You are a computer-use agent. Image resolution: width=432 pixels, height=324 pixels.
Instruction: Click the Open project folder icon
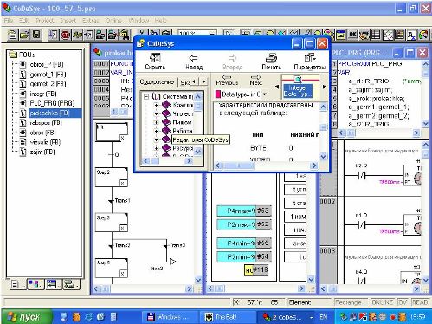pos(24,35)
